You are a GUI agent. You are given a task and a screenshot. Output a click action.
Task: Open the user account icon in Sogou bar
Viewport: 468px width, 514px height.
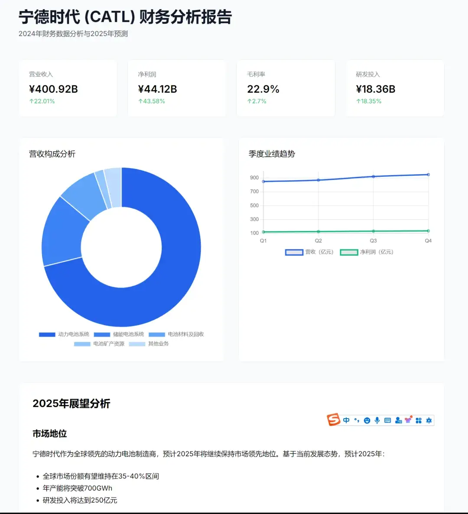pyautogui.click(x=398, y=420)
